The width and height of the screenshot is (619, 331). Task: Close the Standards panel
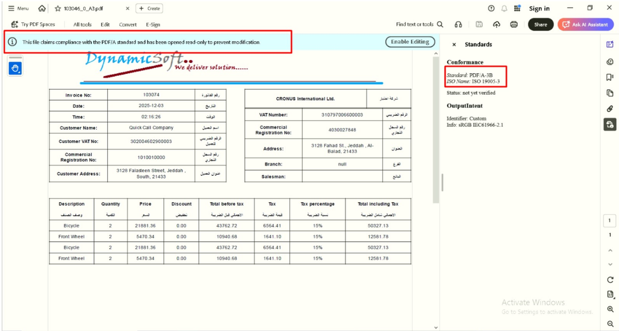pos(454,45)
